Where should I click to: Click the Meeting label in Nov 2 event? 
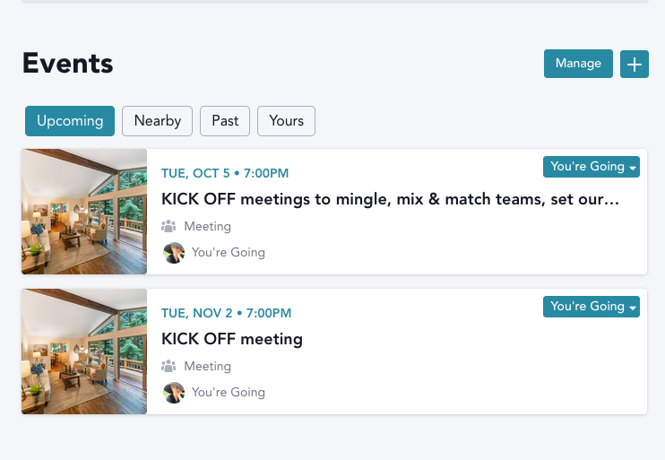207,367
